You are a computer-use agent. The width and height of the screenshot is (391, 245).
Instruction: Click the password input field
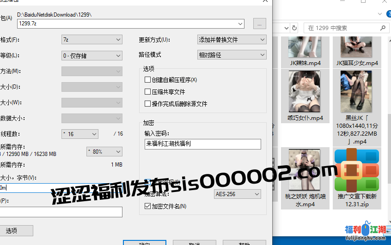(x=202, y=144)
